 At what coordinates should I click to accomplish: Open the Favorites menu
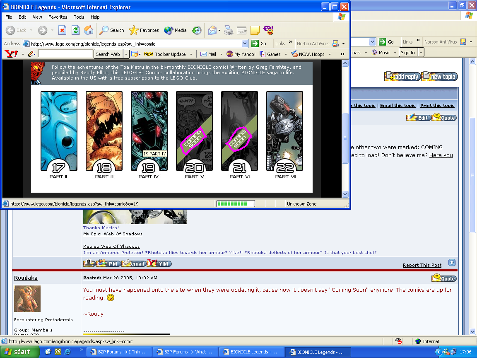tap(58, 17)
